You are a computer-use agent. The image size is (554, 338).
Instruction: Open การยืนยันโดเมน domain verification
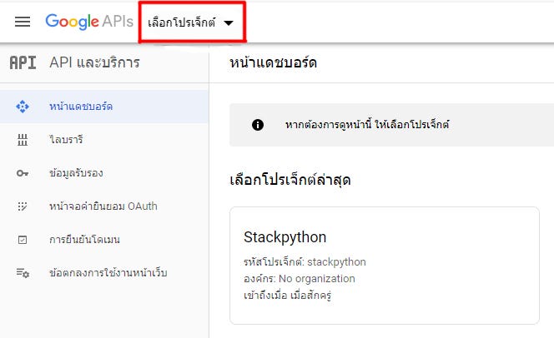pos(104,240)
